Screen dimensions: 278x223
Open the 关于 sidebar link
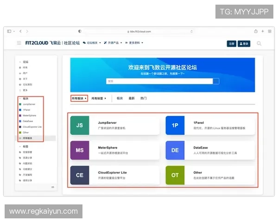[x=23, y=79]
